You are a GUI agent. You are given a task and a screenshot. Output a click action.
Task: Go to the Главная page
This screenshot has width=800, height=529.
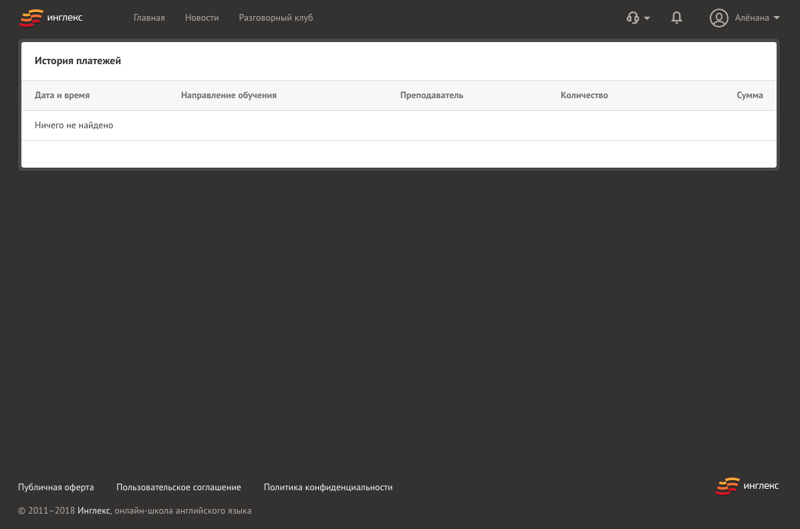tap(149, 17)
